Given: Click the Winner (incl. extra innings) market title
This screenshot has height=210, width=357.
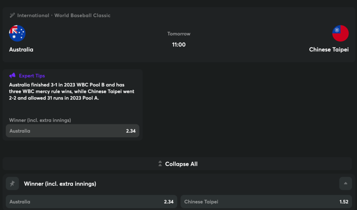Looking at the screenshot, I should click(60, 184).
